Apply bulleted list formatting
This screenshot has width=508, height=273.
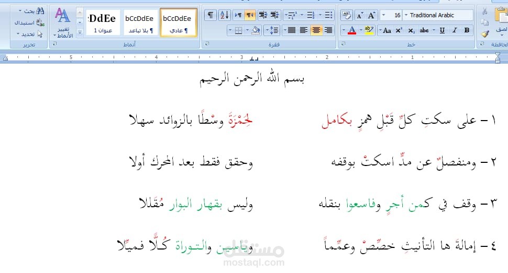[328, 15]
